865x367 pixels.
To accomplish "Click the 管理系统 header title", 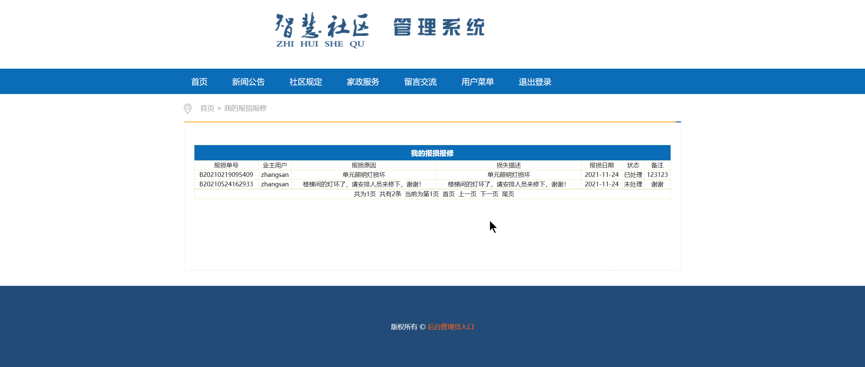I will click(439, 27).
